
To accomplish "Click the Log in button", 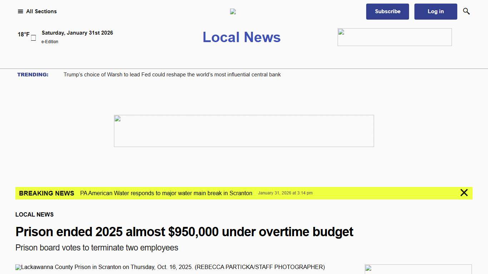I will pyautogui.click(x=435, y=11).
